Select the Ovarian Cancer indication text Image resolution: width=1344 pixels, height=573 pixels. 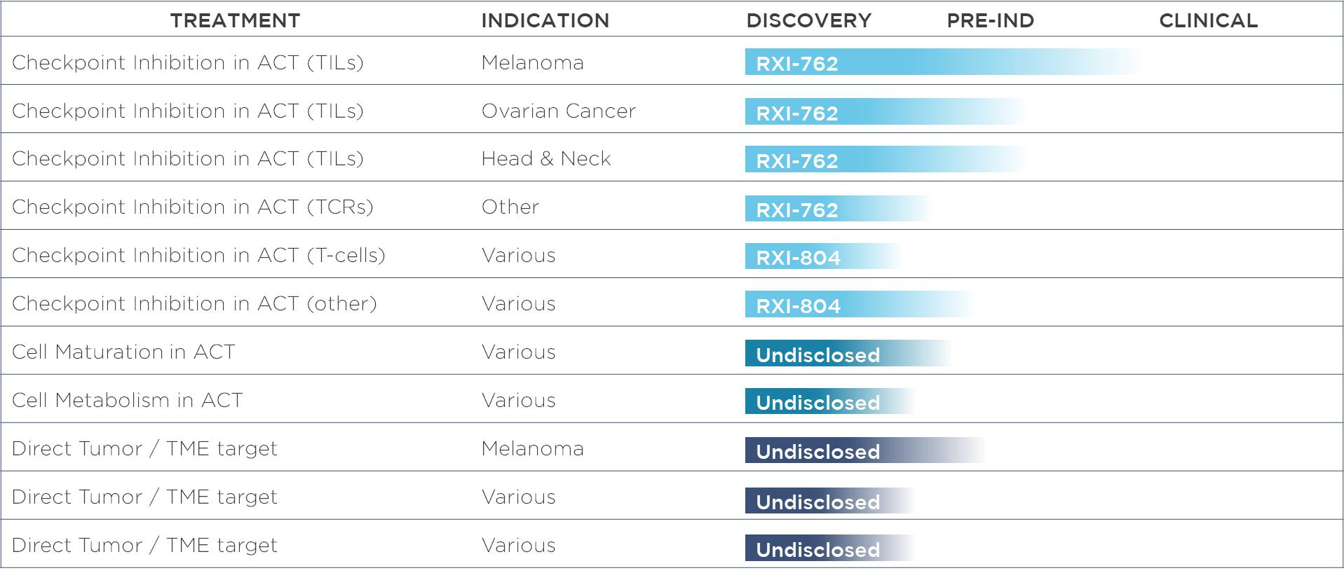click(558, 111)
